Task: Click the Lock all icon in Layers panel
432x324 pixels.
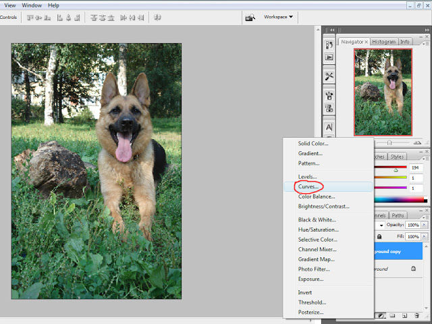Action: (x=379, y=237)
